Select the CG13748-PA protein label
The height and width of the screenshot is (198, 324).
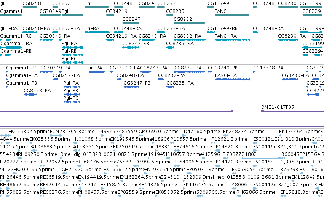268,68
